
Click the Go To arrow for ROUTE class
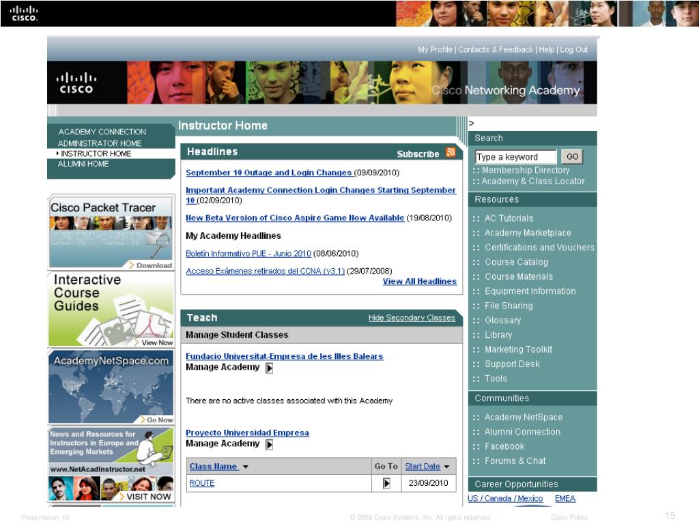click(x=386, y=483)
